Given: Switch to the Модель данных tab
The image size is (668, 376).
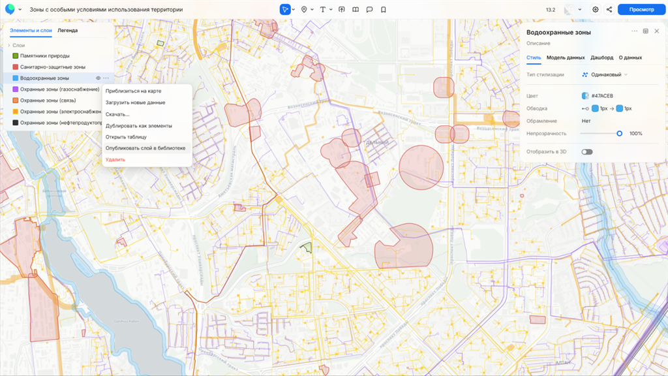Looking at the screenshot, I should pos(566,57).
